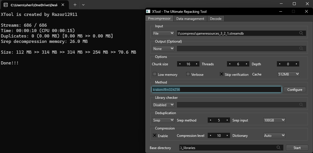Close the terminal tab
313x153 pixels.
pyautogui.click(x=63, y=5)
